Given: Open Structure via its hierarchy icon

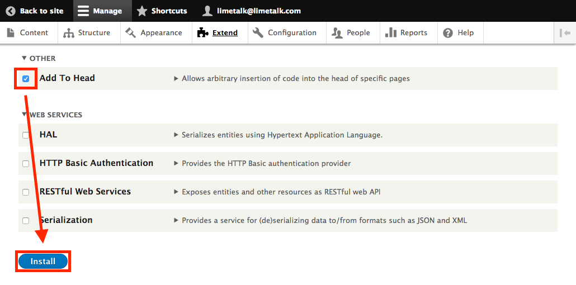Looking at the screenshot, I should (x=69, y=32).
